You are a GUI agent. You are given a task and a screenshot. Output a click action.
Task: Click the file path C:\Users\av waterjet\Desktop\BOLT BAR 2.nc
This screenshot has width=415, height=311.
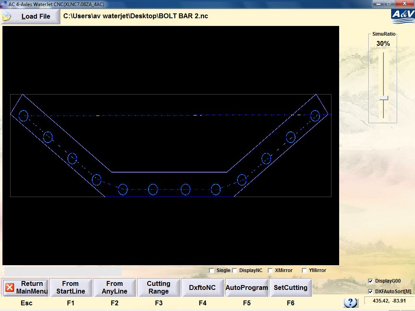(135, 16)
